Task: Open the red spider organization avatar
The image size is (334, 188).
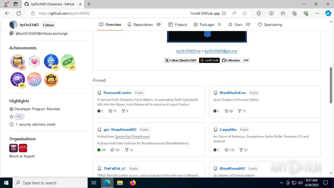Action: point(23,148)
